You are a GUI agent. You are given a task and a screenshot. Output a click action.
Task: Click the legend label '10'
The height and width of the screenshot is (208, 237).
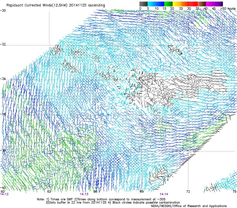coord(157,8)
